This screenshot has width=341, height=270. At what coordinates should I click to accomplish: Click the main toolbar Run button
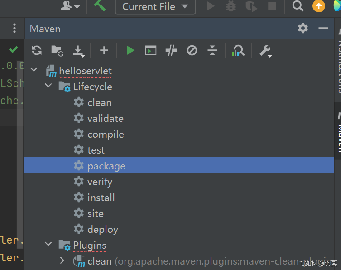pyautogui.click(x=210, y=6)
